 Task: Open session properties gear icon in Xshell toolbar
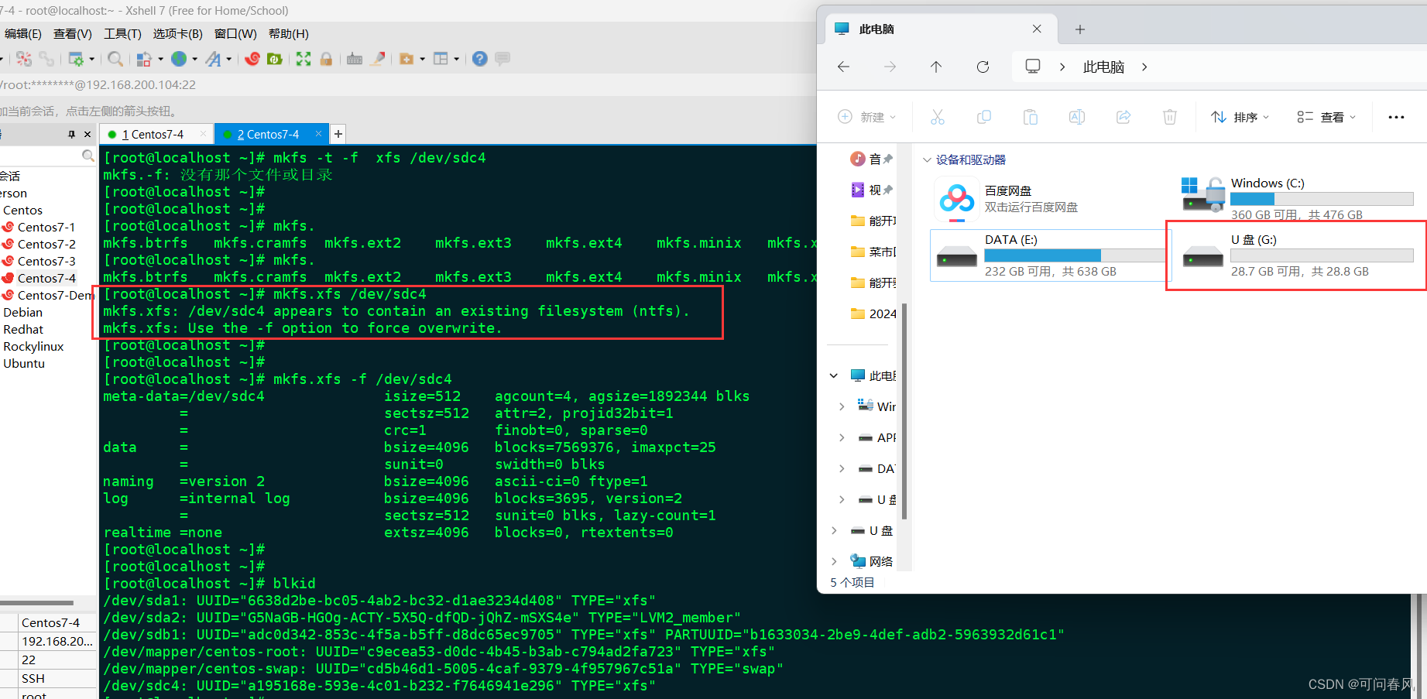click(x=76, y=59)
